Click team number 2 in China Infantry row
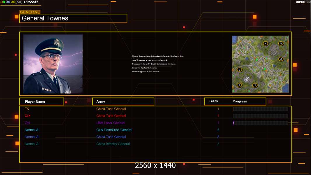This screenshot has height=175, width=311. (218, 144)
